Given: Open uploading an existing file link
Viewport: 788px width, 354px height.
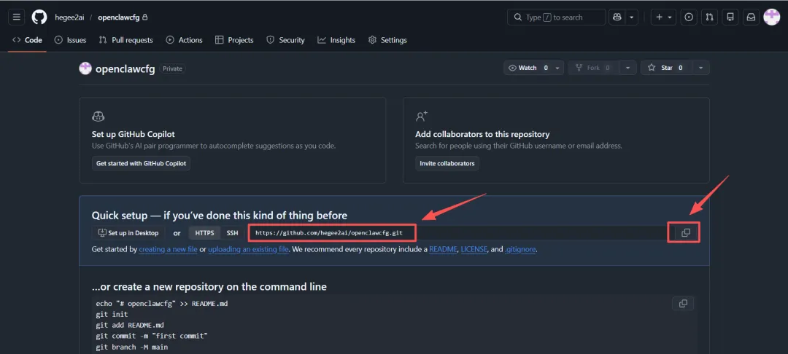Looking at the screenshot, I should (x=248, y=249).
